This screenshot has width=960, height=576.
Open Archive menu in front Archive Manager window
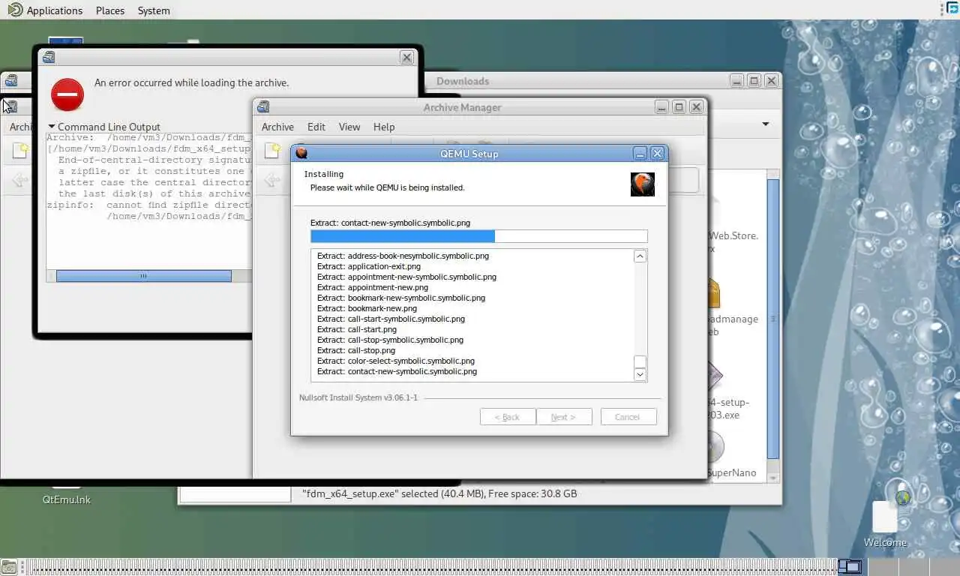point(277,127)
